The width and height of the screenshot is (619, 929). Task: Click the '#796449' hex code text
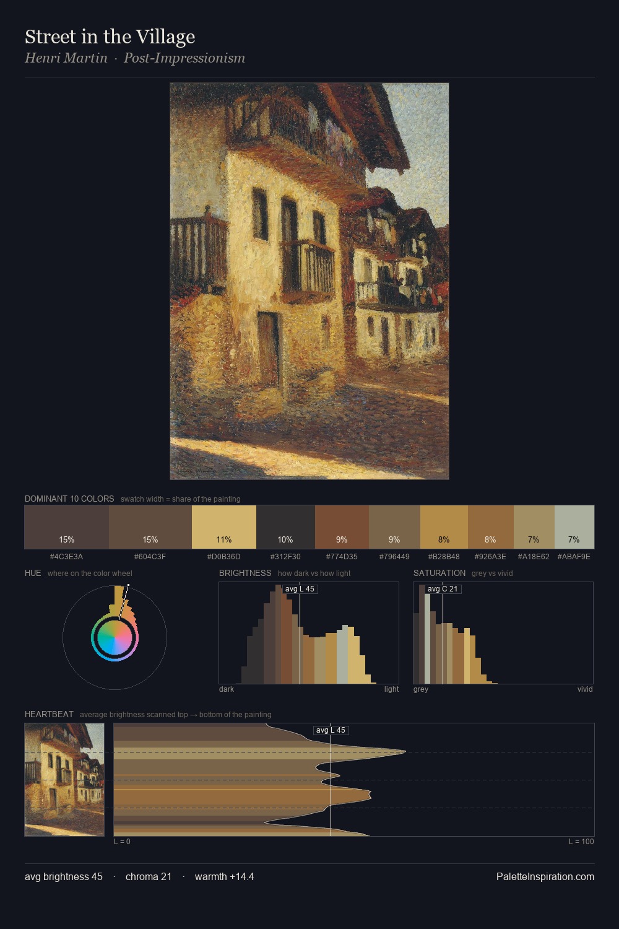pyautogui.click(x=394, y=557)
